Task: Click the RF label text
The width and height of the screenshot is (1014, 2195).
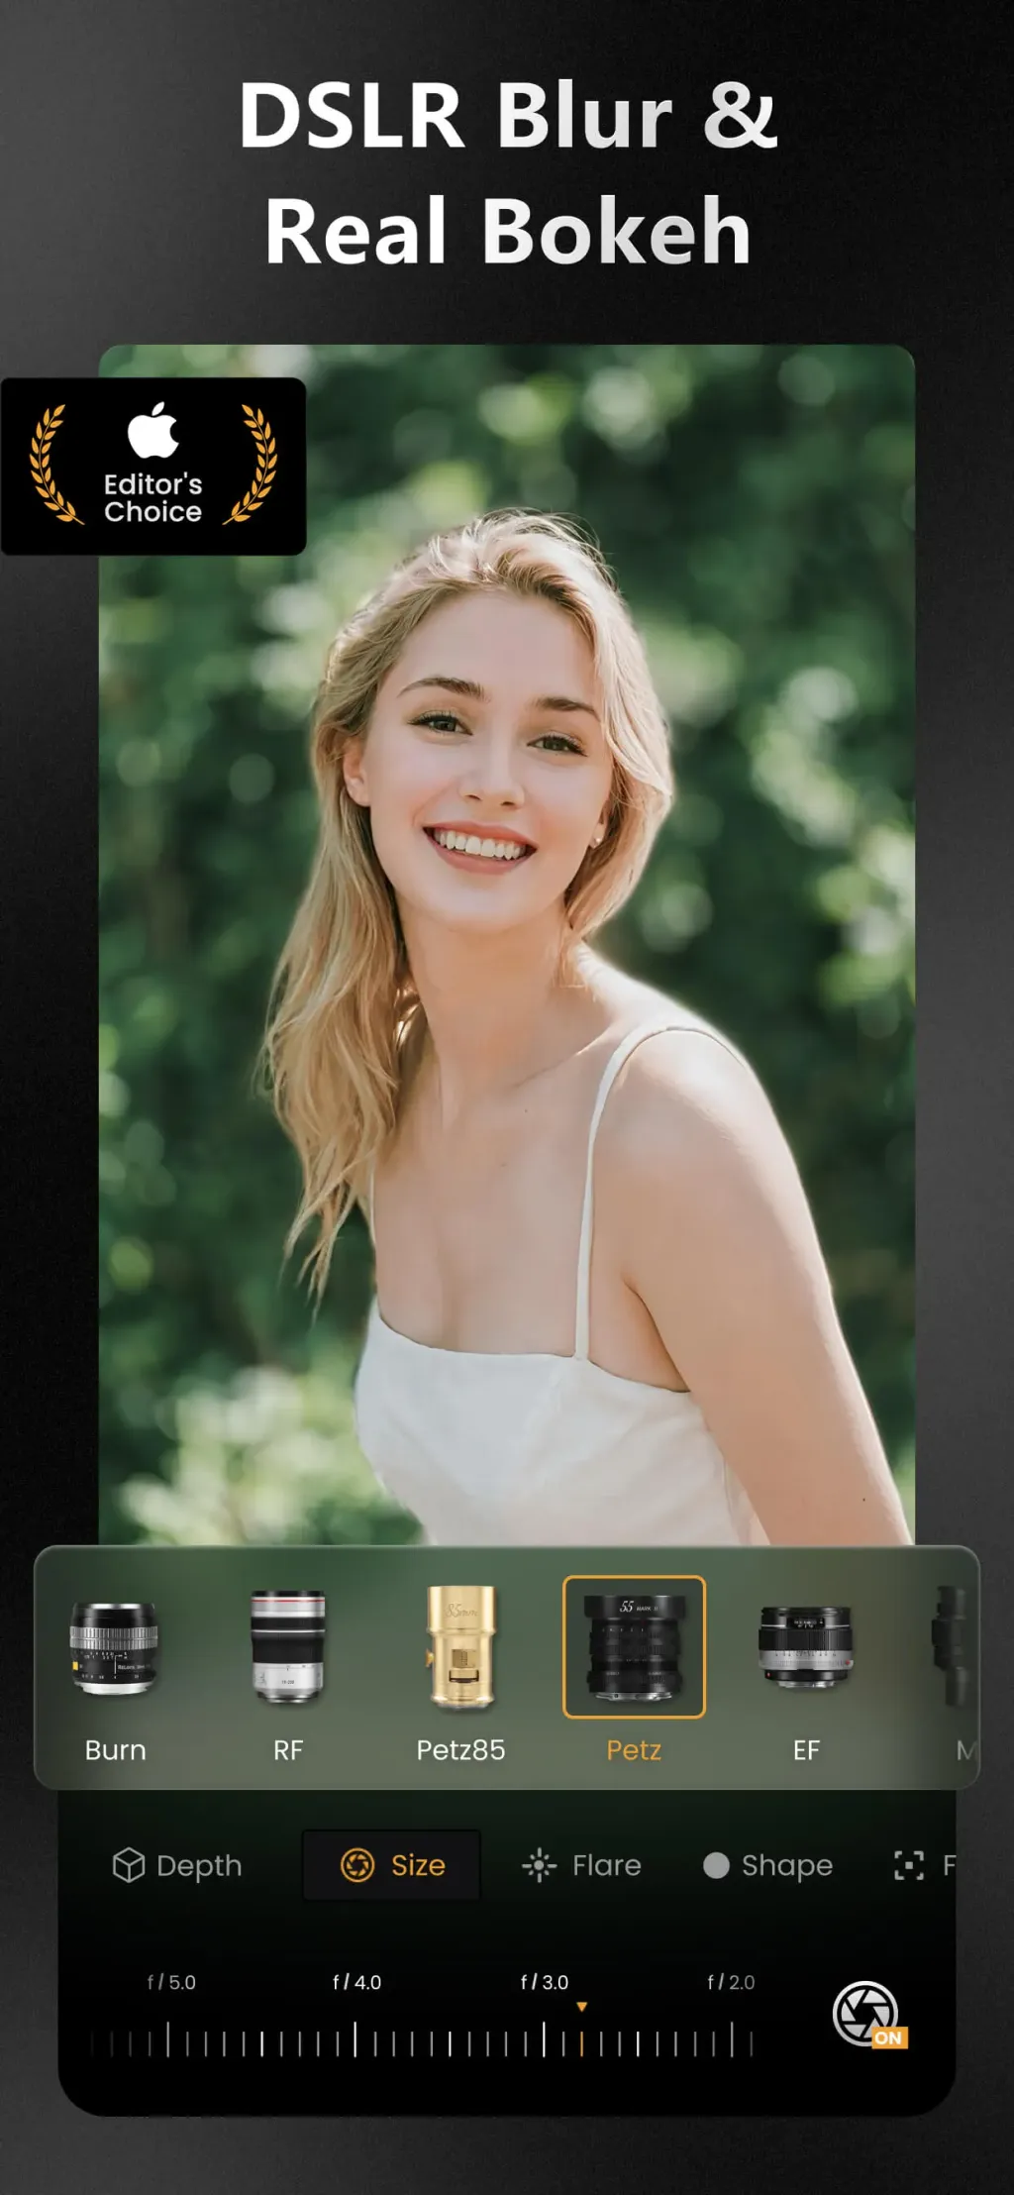Action: (x=287, y=1750)
